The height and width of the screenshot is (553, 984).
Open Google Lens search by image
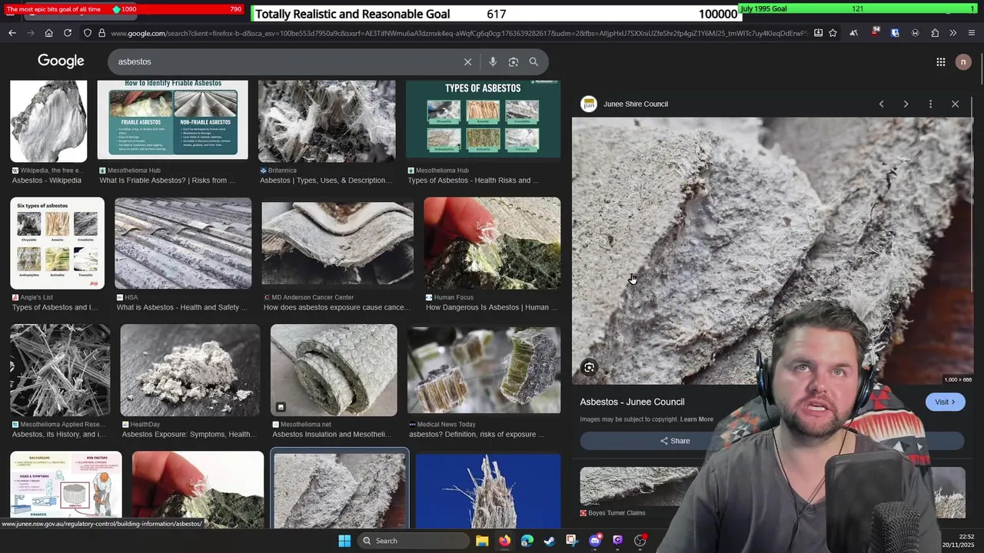(x=514, y=61)
